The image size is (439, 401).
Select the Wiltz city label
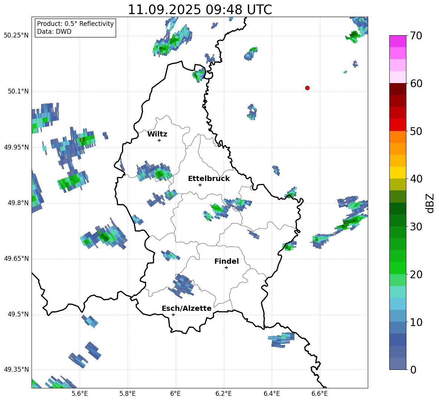[157, 134]
